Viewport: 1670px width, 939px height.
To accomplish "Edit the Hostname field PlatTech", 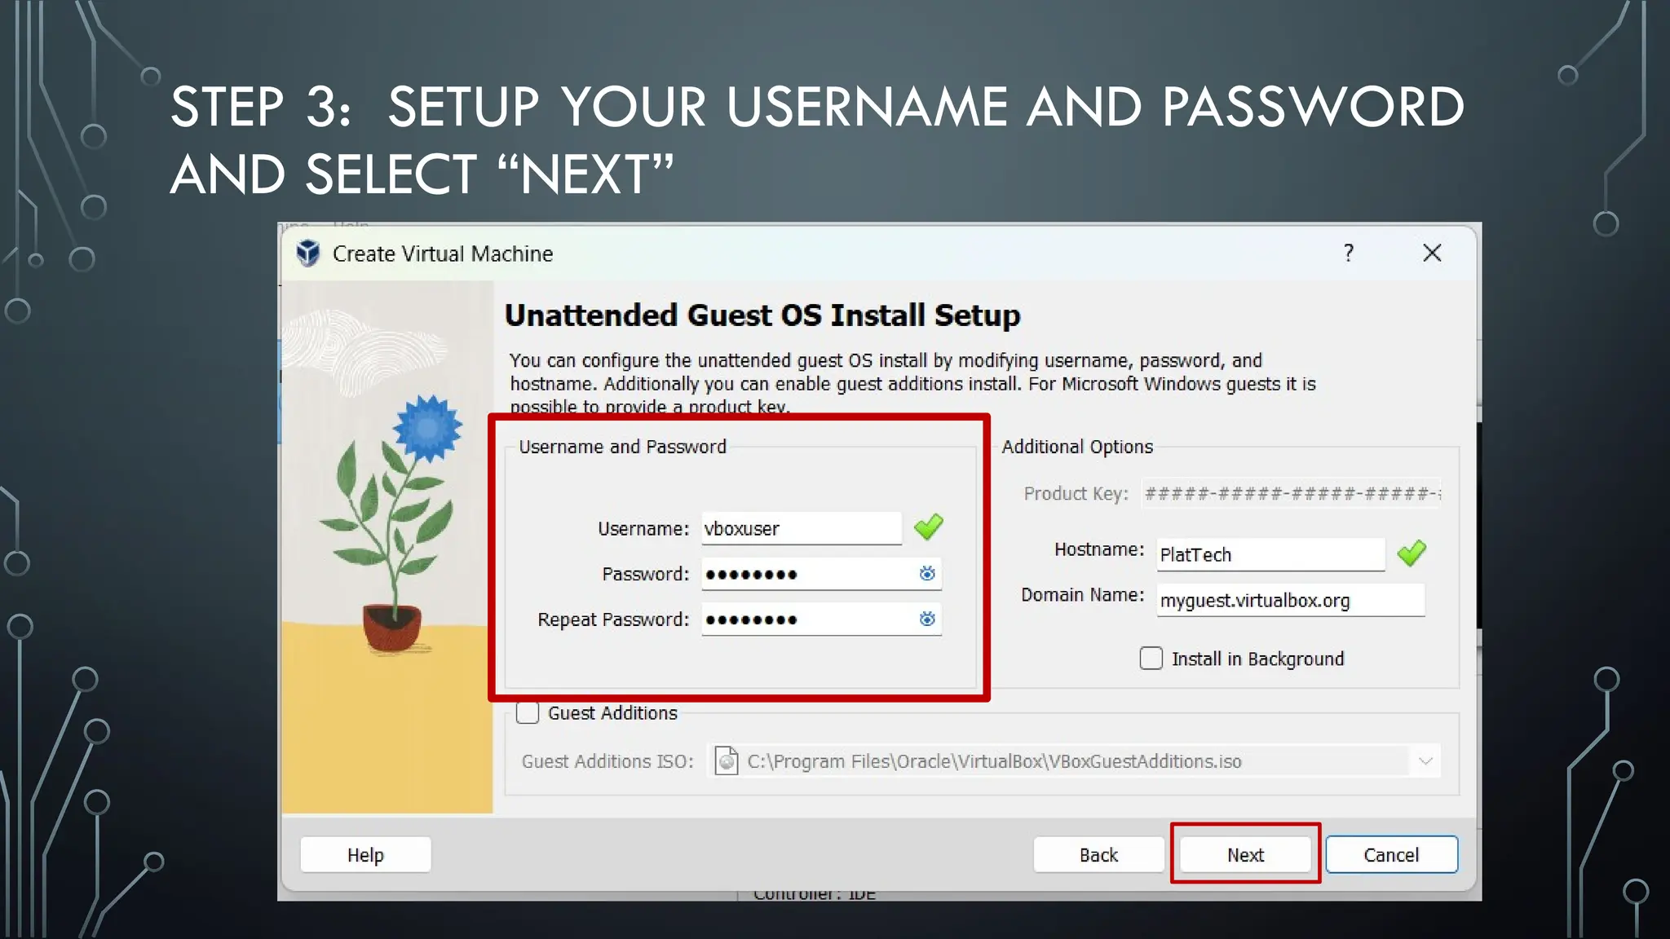I will (x=1270, y=554).
